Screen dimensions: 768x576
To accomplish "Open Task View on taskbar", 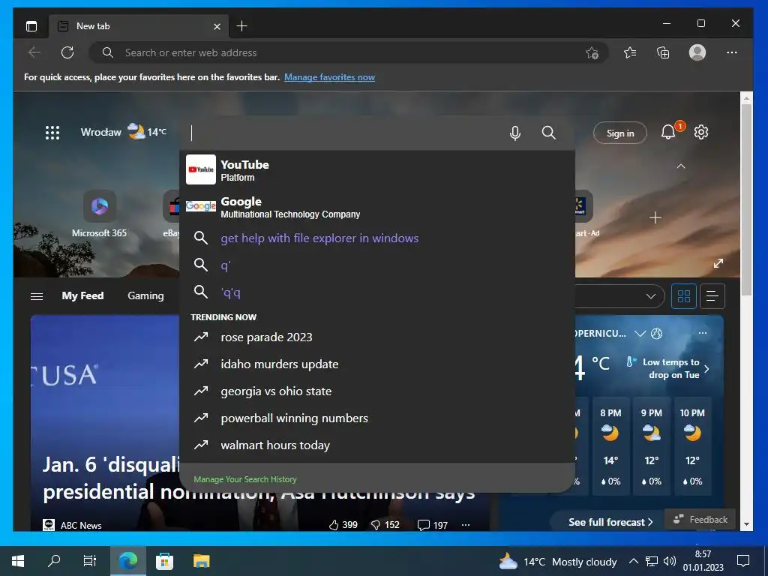I will [x=90, y=561].
